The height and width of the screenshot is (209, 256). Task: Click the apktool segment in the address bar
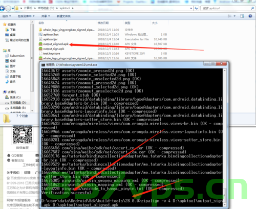[x=65, y=8]
